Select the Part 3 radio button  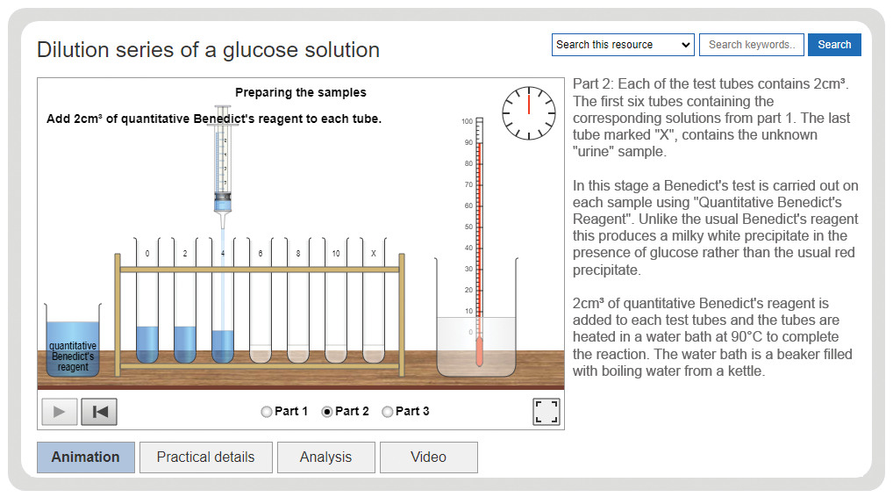tap(387, 412)
